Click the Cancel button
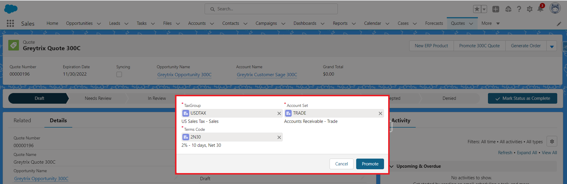Image resolution: width=567 pixels, height=184 pixels. tap(341, 164)
